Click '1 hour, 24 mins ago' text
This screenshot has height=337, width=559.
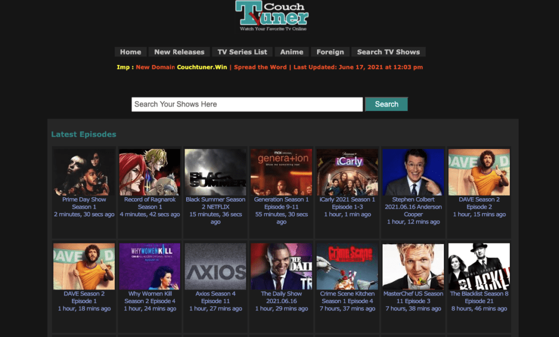tap(150, 309)
